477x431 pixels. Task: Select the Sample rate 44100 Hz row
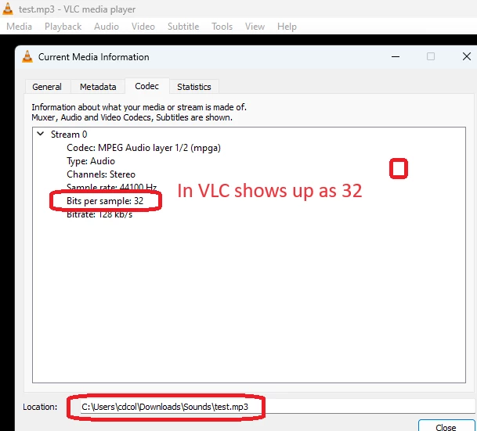[x=111, y=188]
